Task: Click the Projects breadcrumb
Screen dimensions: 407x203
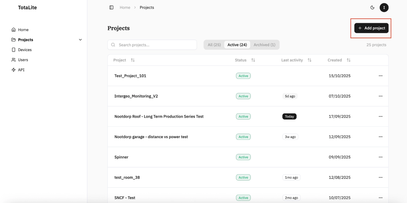Action: click(147, 7)
